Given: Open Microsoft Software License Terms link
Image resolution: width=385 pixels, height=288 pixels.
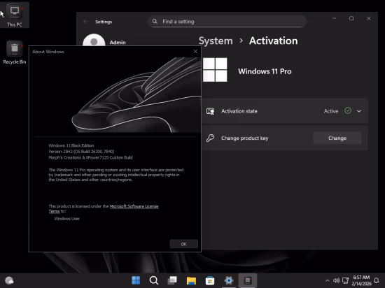Looking at the screenshot, I should click(x=134, y=206).
